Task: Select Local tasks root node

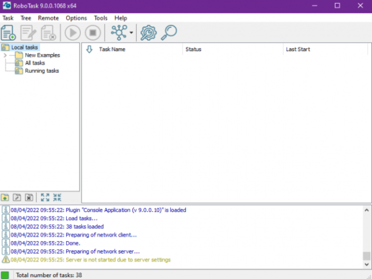Action: [x=24, y=47]
